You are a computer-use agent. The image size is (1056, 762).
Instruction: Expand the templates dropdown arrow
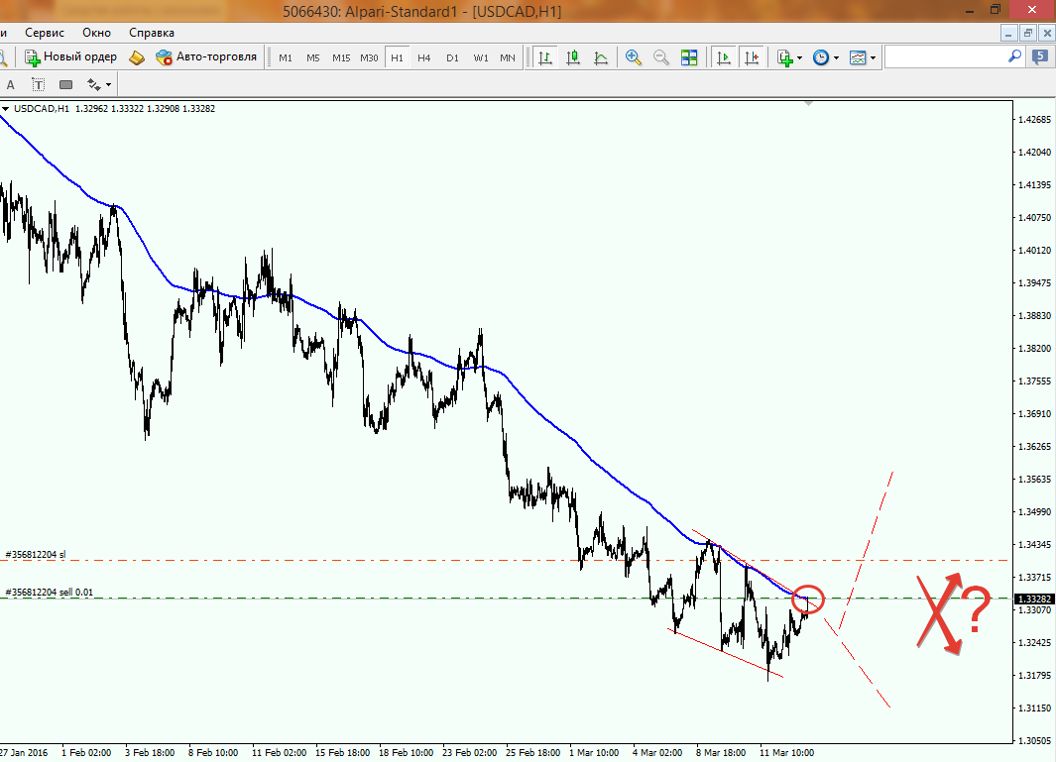point(873,58)
